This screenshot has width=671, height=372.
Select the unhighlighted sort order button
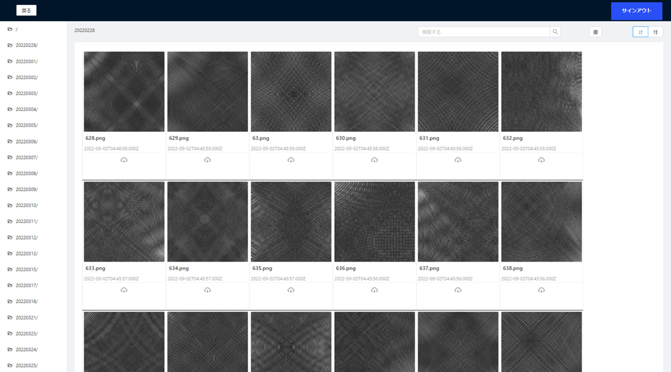[656, 32]
